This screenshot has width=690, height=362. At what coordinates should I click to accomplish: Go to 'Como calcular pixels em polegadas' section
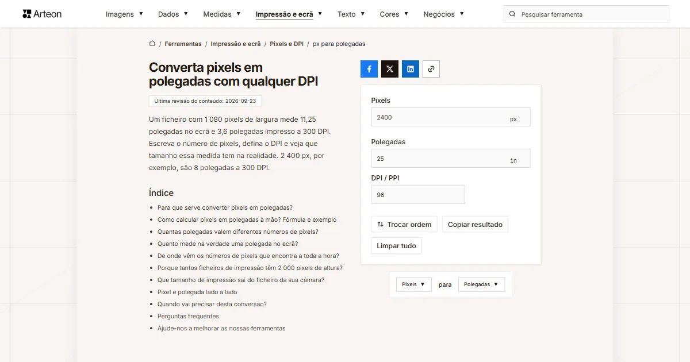click(x=247, y=220)
